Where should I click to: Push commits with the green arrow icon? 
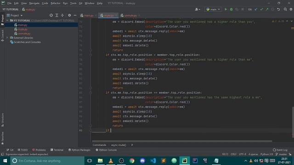267,9
